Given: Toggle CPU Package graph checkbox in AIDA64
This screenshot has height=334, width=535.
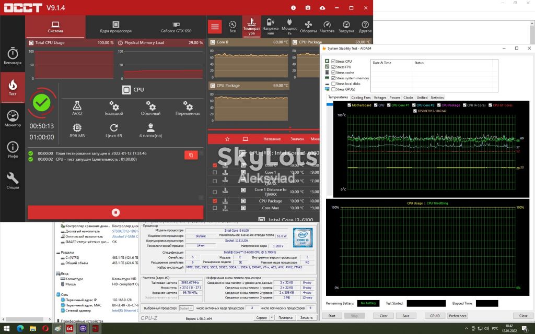Looking at the screenshot, I should (x=439, y=105).
